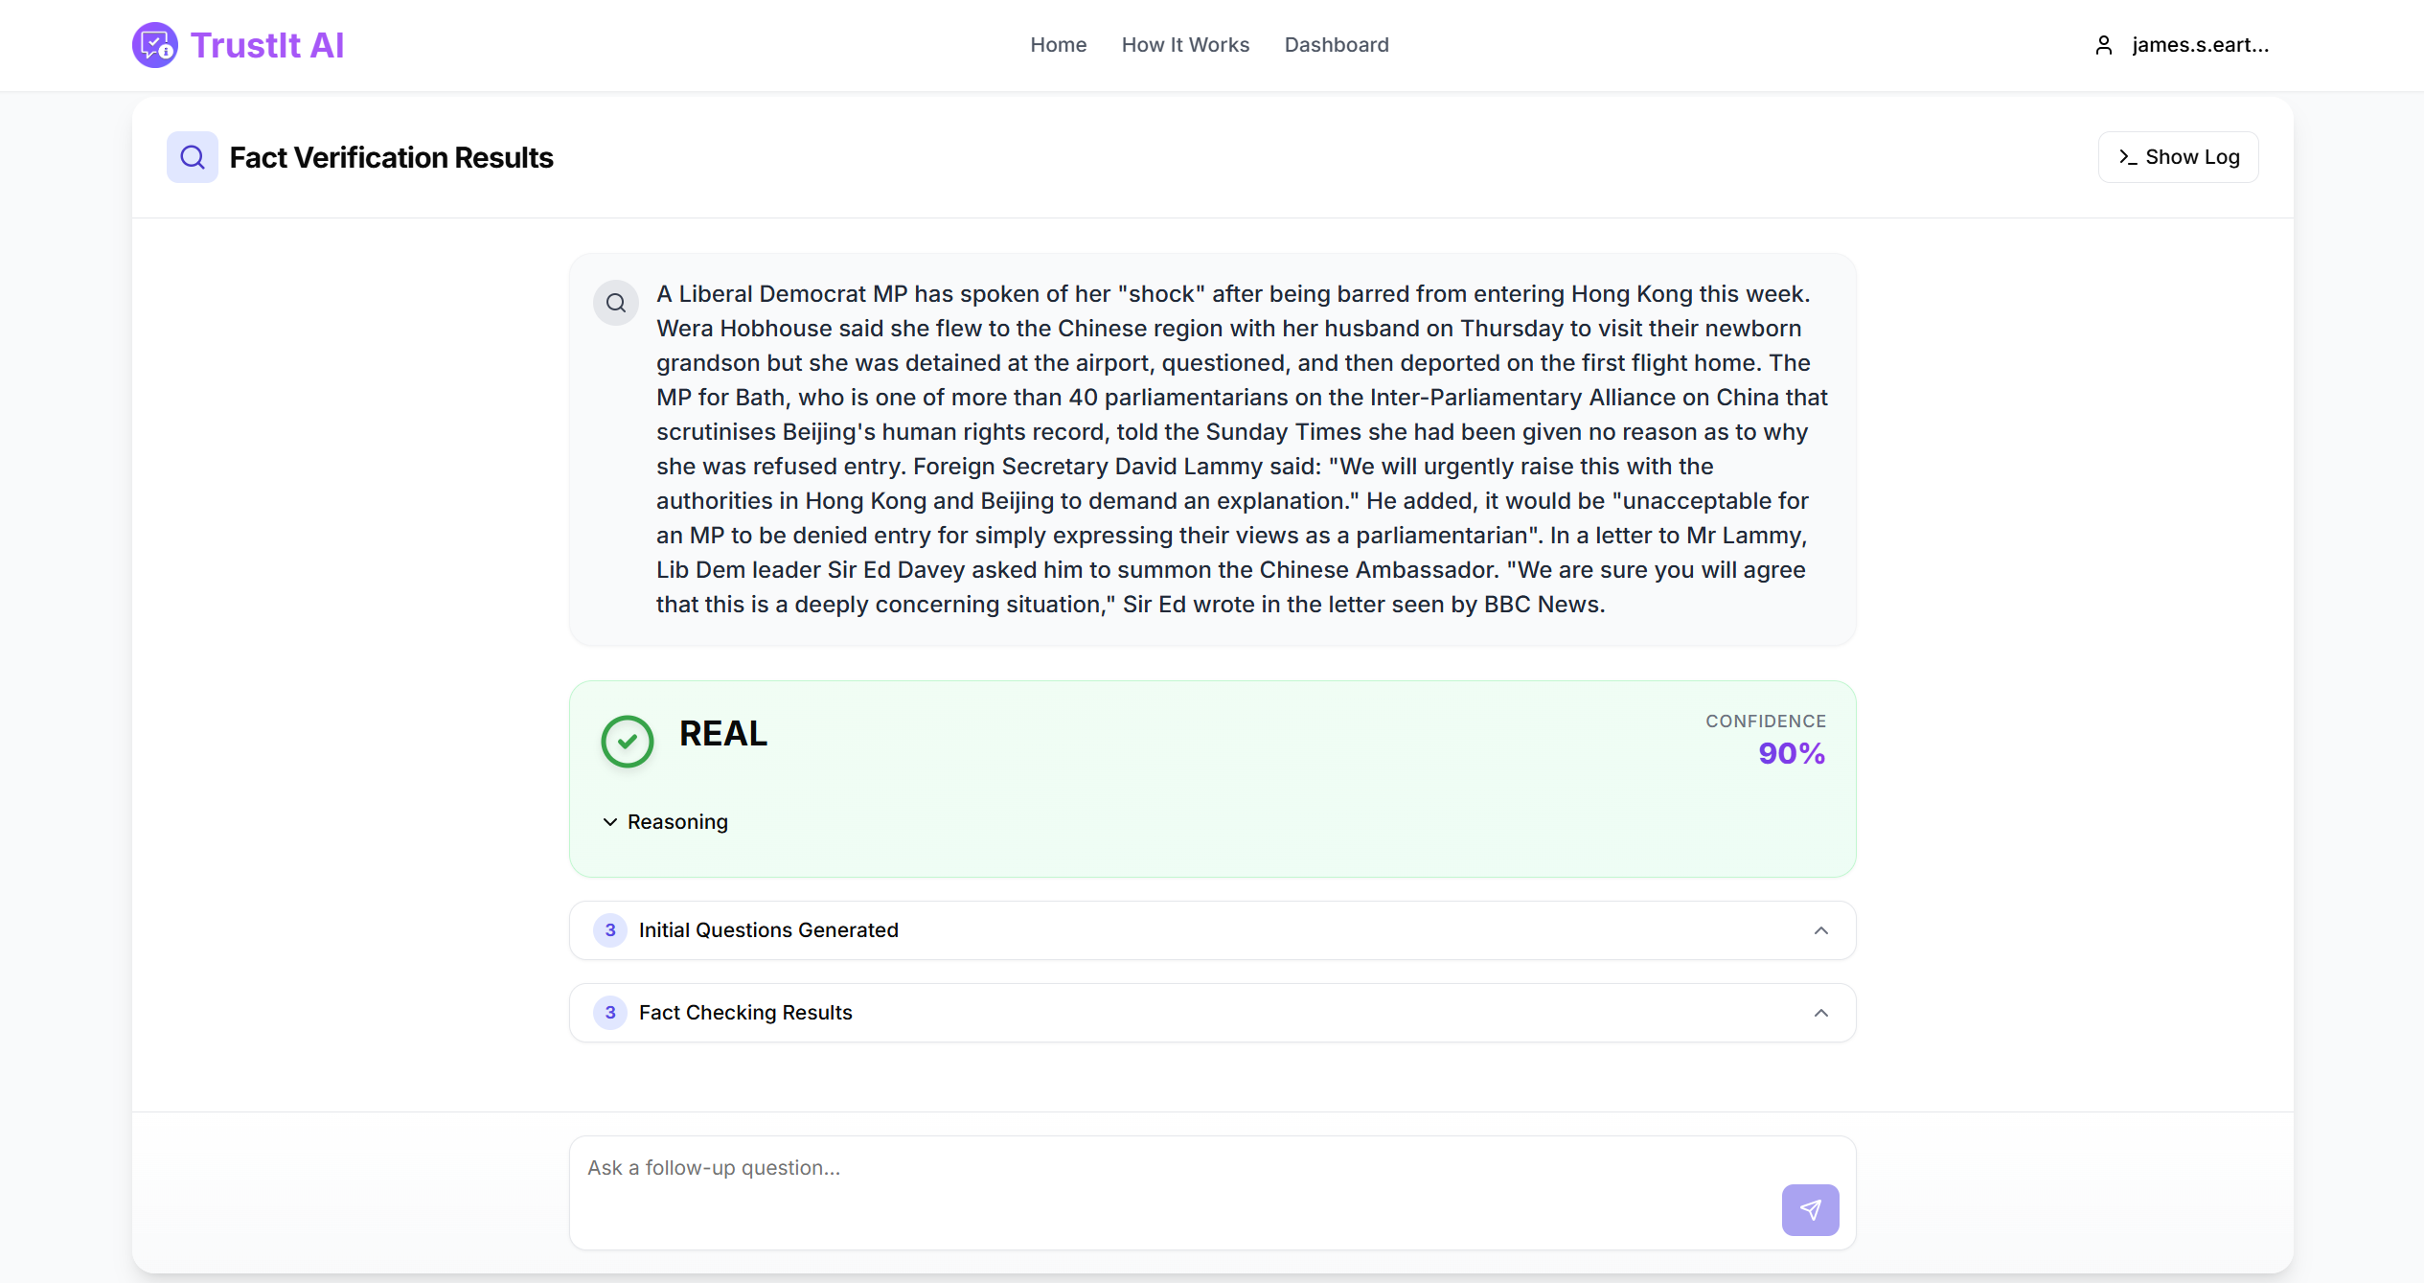Image resolution: width=2424 pixels, height=1283 pixels.
Task: Focus the Ask a follow-up question field
Action: [1213, 1193]
